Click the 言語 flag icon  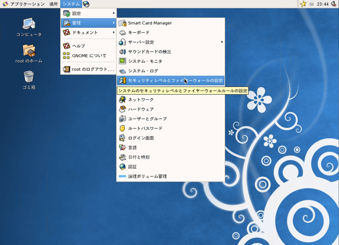click(x=123, y=147)
